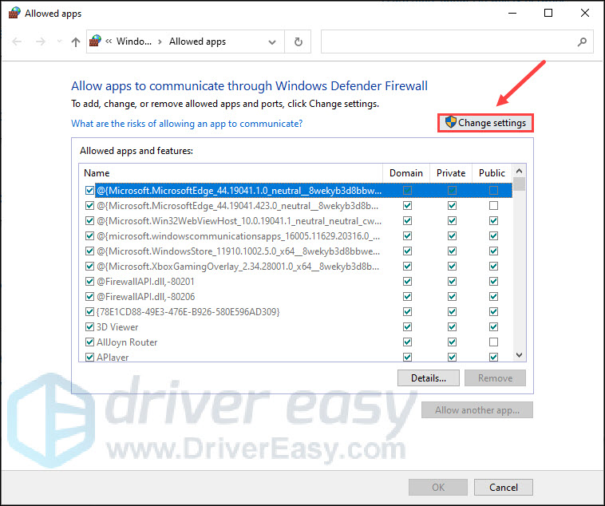Uncheck XboxGamingOverlay name checkbox
Viewport: 605px width, 506px height.
point(89,267)
